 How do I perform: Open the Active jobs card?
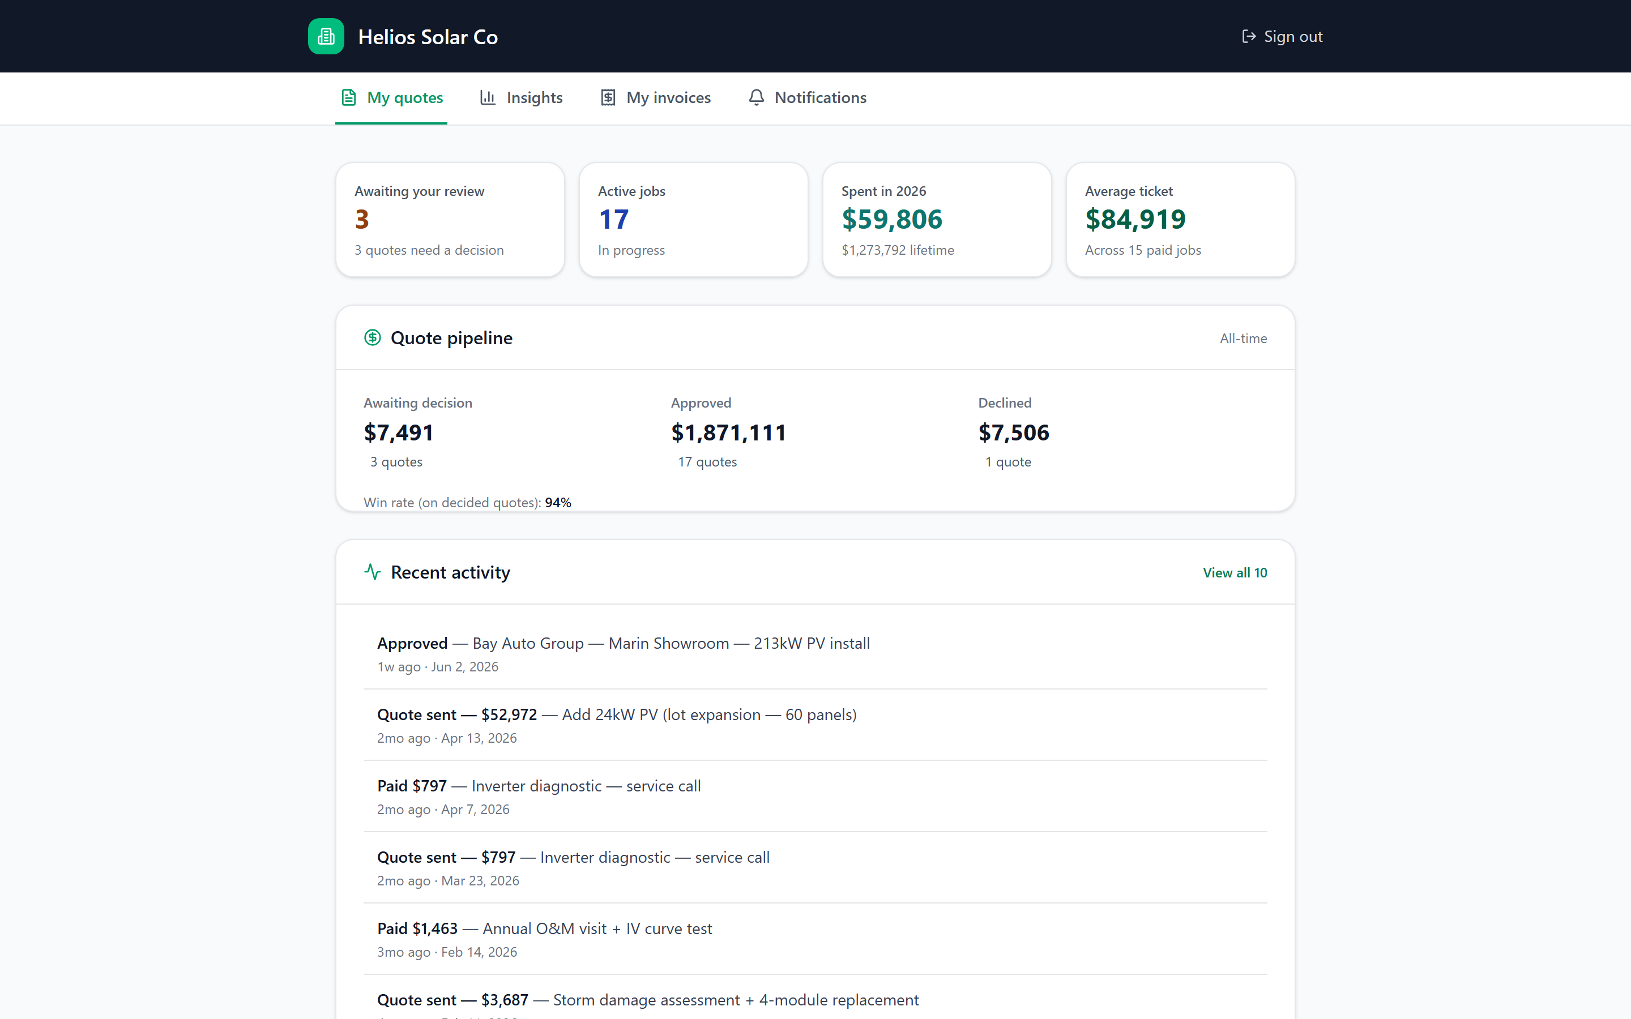click(694, 220)
